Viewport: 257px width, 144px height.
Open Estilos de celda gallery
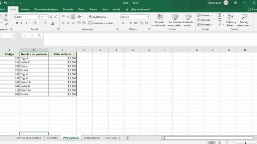(x=188, y=20)
